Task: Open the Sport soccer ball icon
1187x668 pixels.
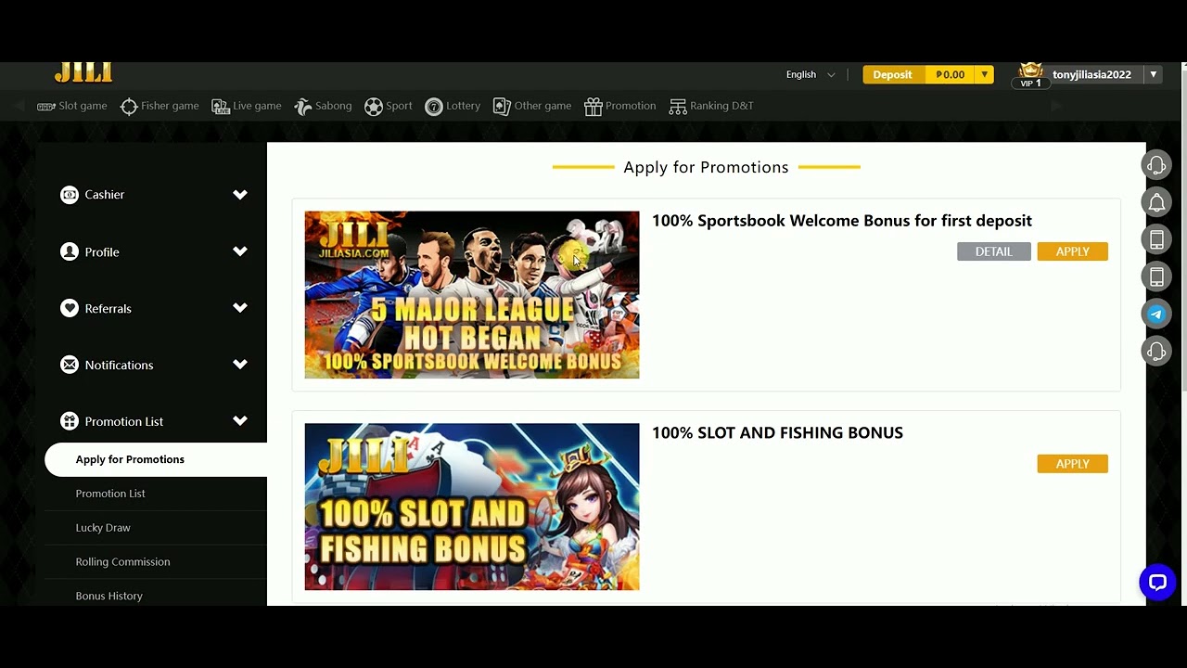Action: coord(374,107)
